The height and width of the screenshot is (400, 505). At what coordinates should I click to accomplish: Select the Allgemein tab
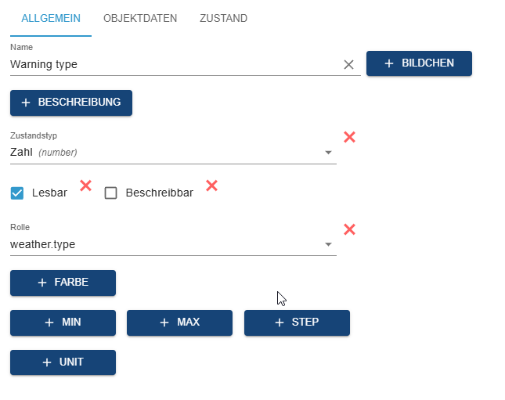(x=51, y=18)
